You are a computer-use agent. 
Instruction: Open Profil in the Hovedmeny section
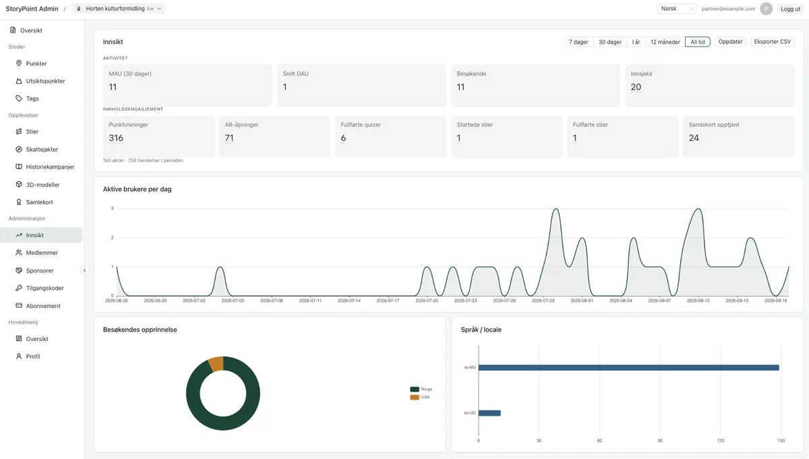(x=33, y=357)
